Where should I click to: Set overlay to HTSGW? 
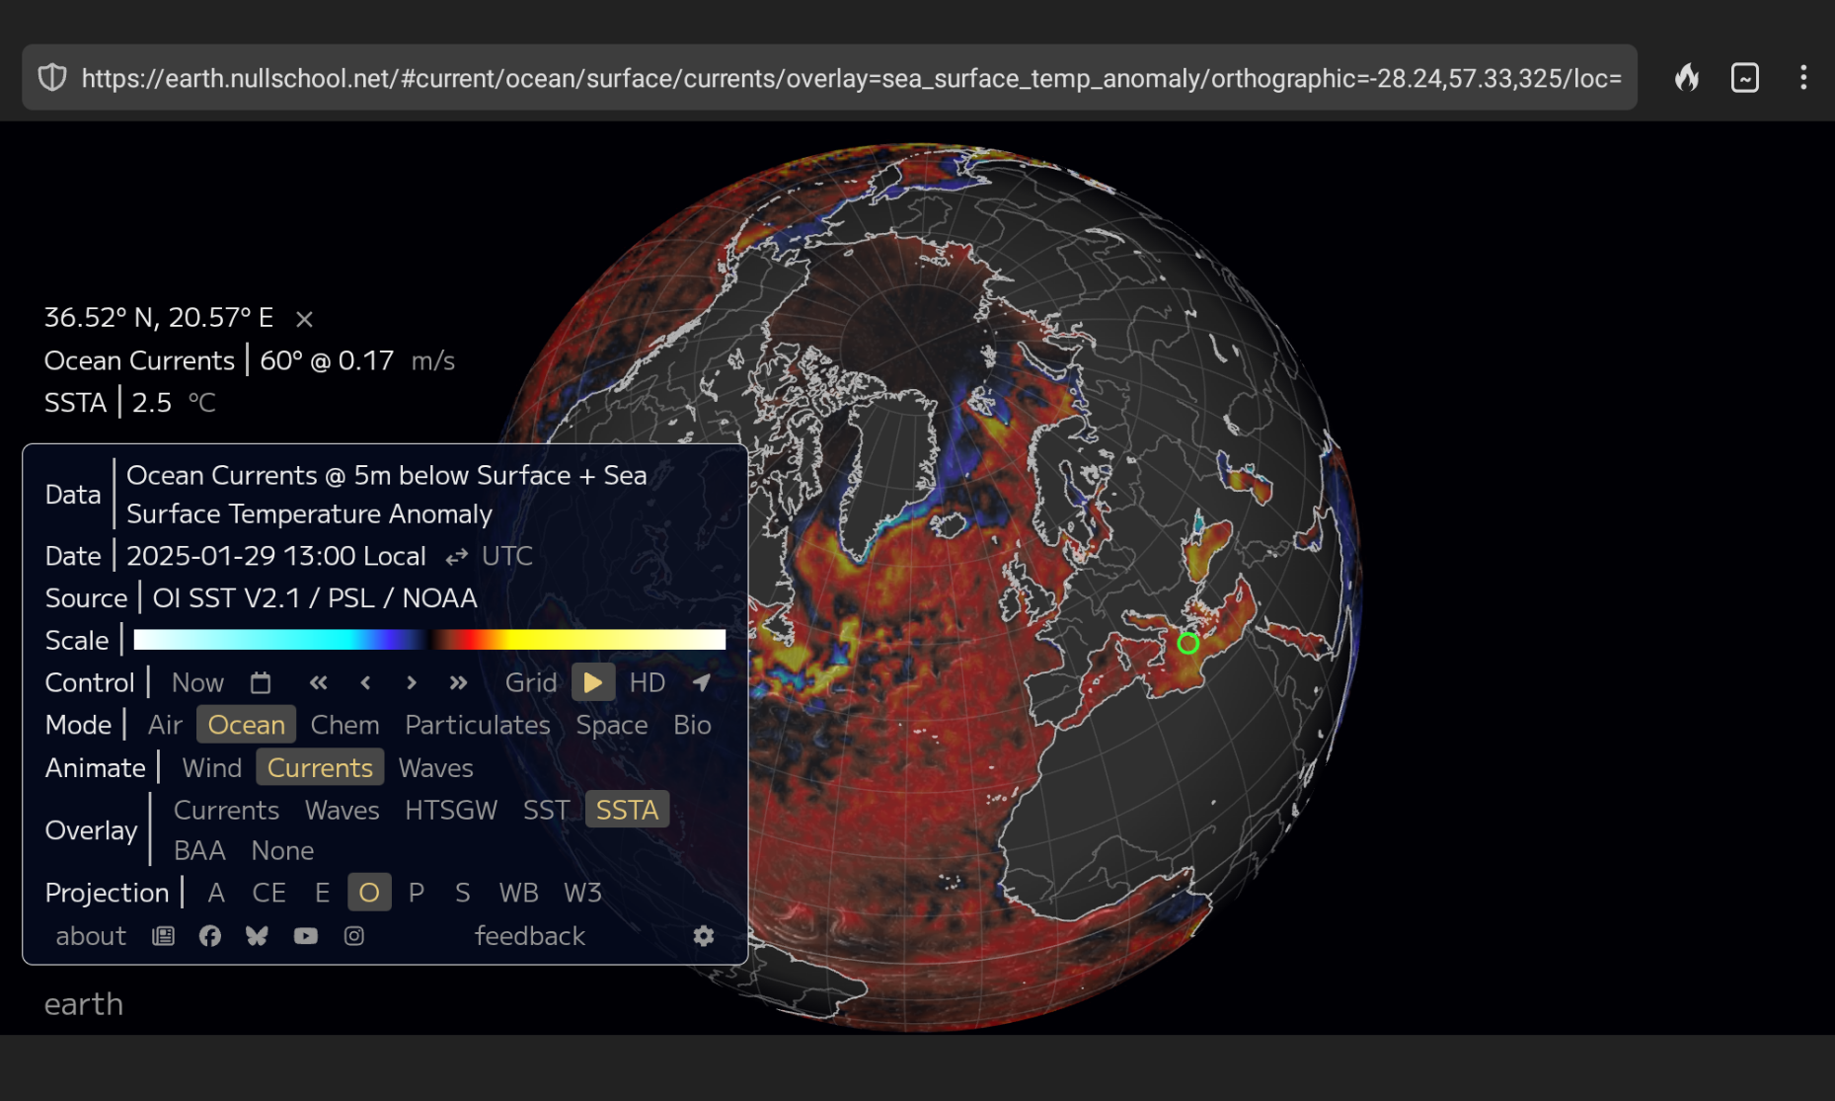[451, 811]
